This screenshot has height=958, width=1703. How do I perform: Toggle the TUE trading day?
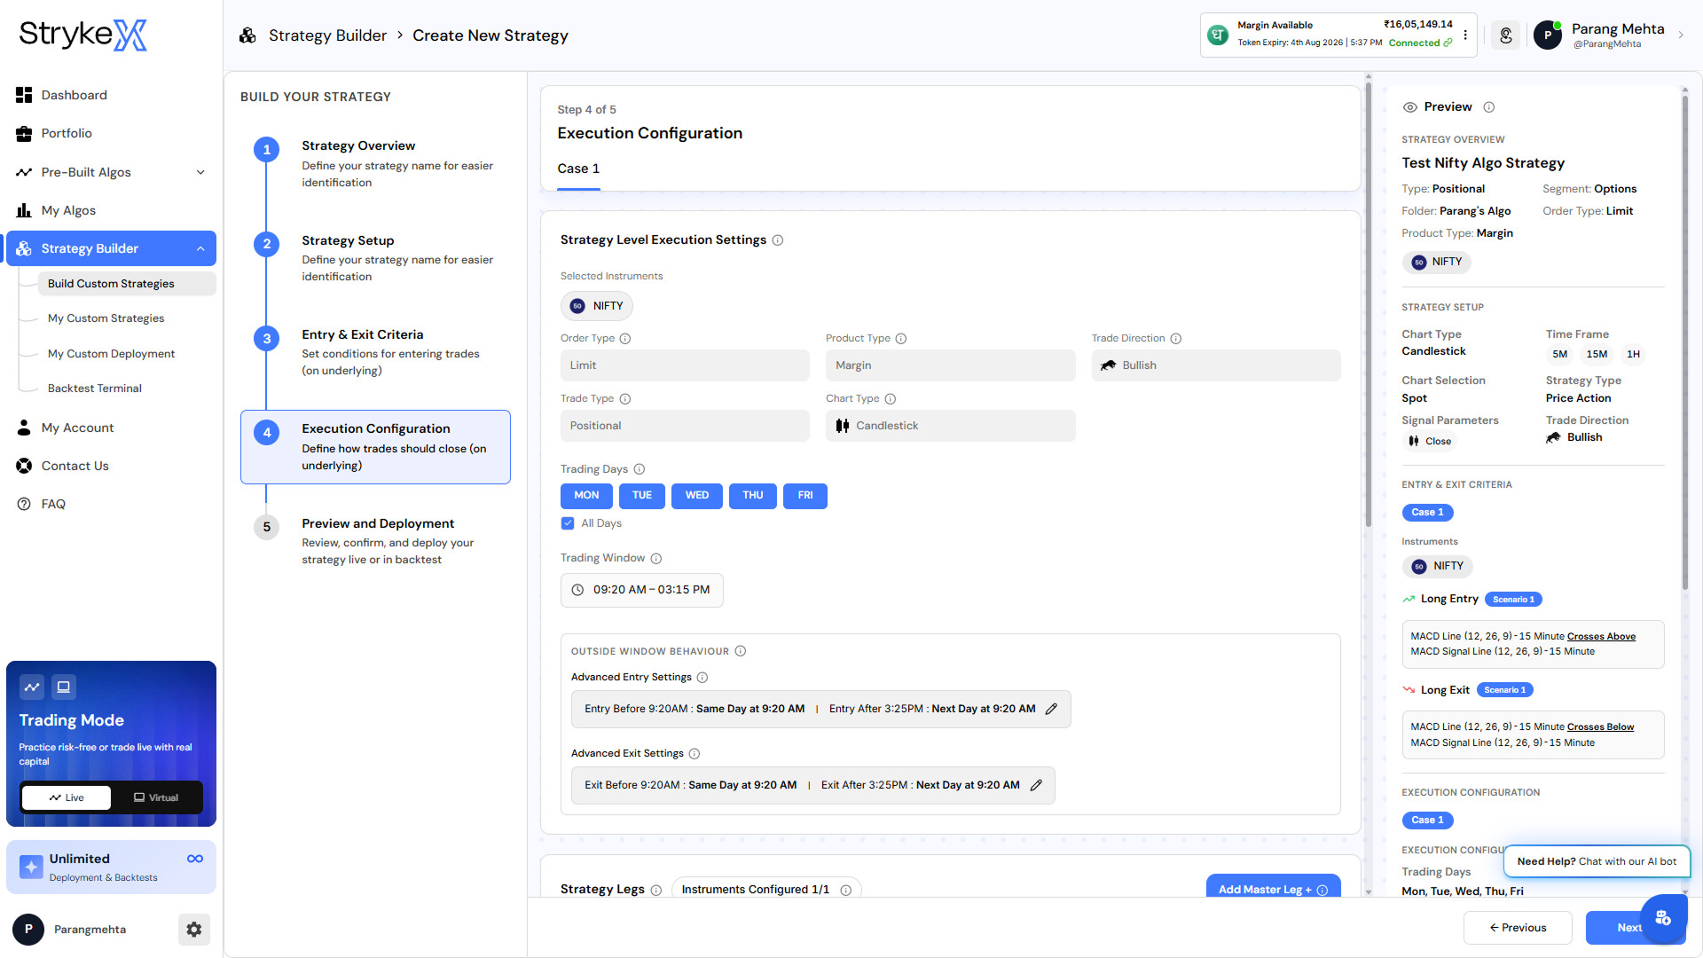tap(642, 496)
